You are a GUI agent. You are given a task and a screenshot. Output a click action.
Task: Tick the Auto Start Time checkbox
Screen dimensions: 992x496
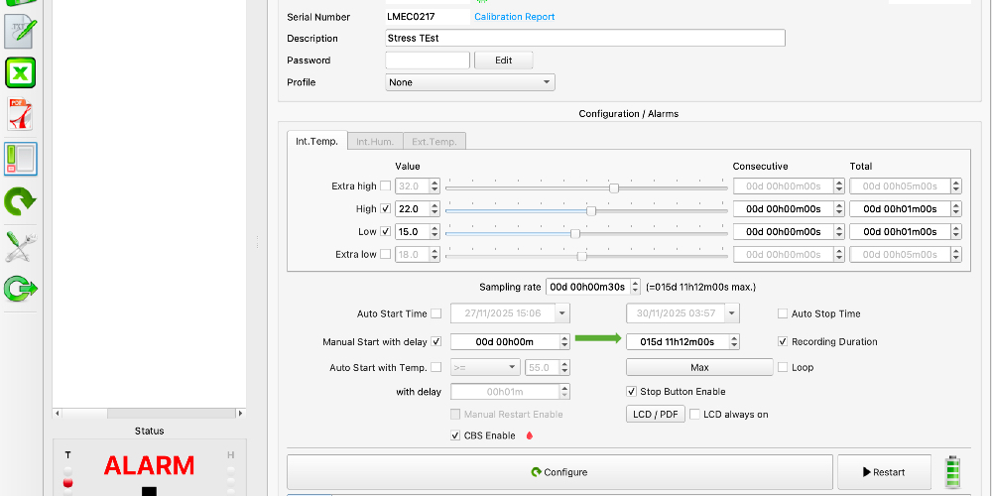tap(435, 313)
